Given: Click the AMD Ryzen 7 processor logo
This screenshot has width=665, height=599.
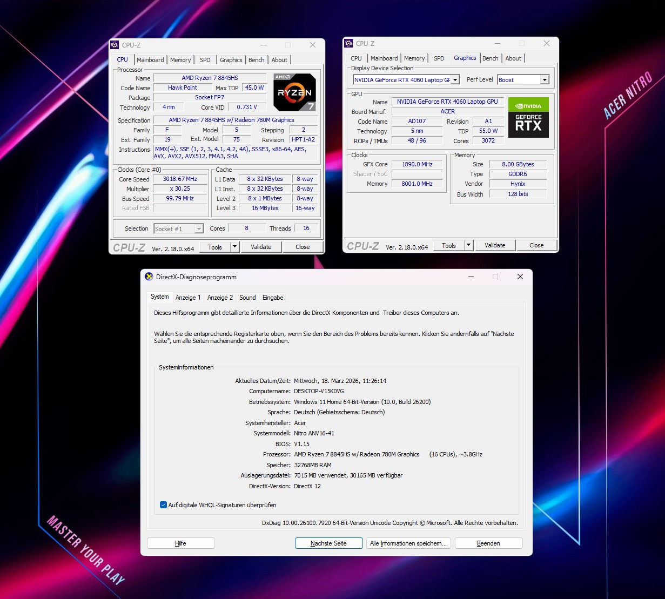Looking at the screenshot, I should click(294, 92).
